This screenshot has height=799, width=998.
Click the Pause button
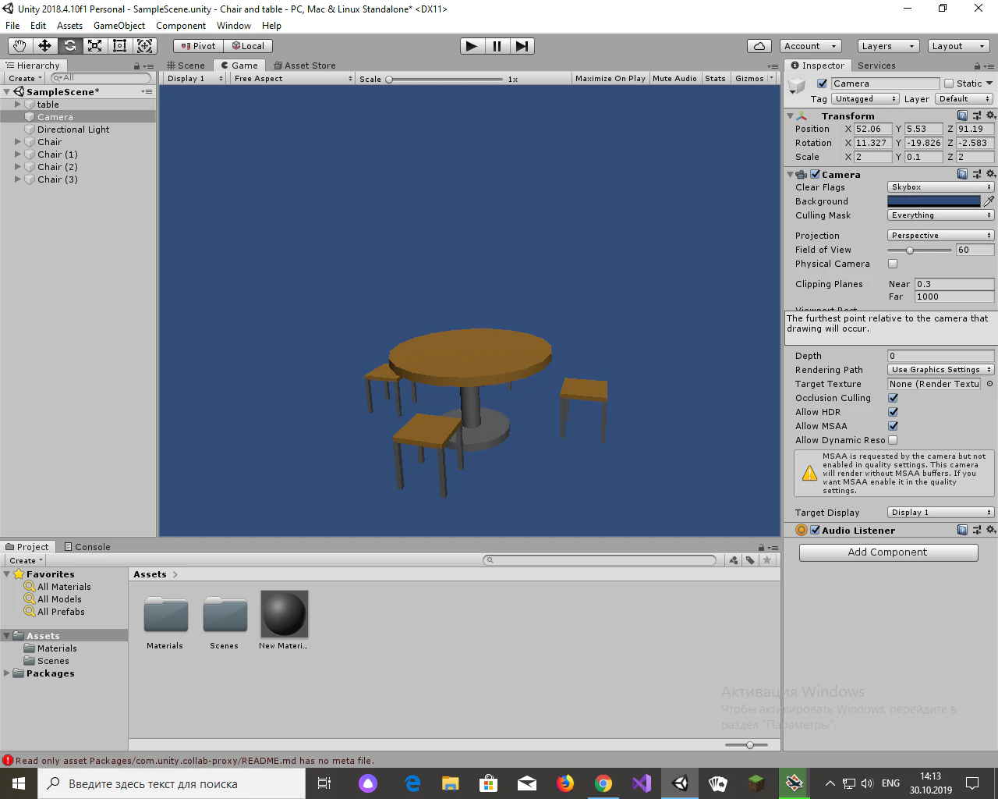[x=497, y=46]
